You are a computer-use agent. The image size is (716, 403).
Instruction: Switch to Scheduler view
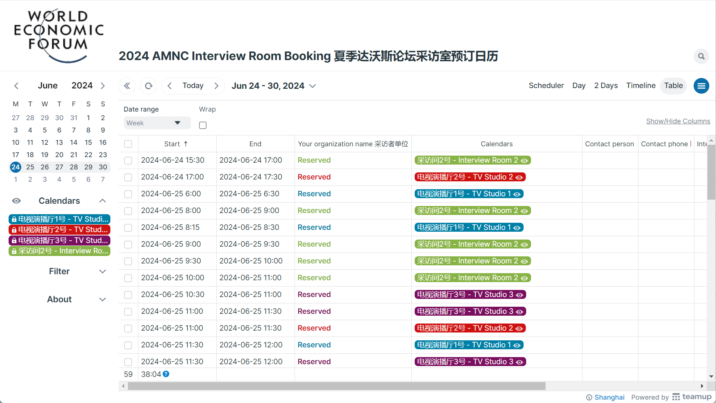546,85
